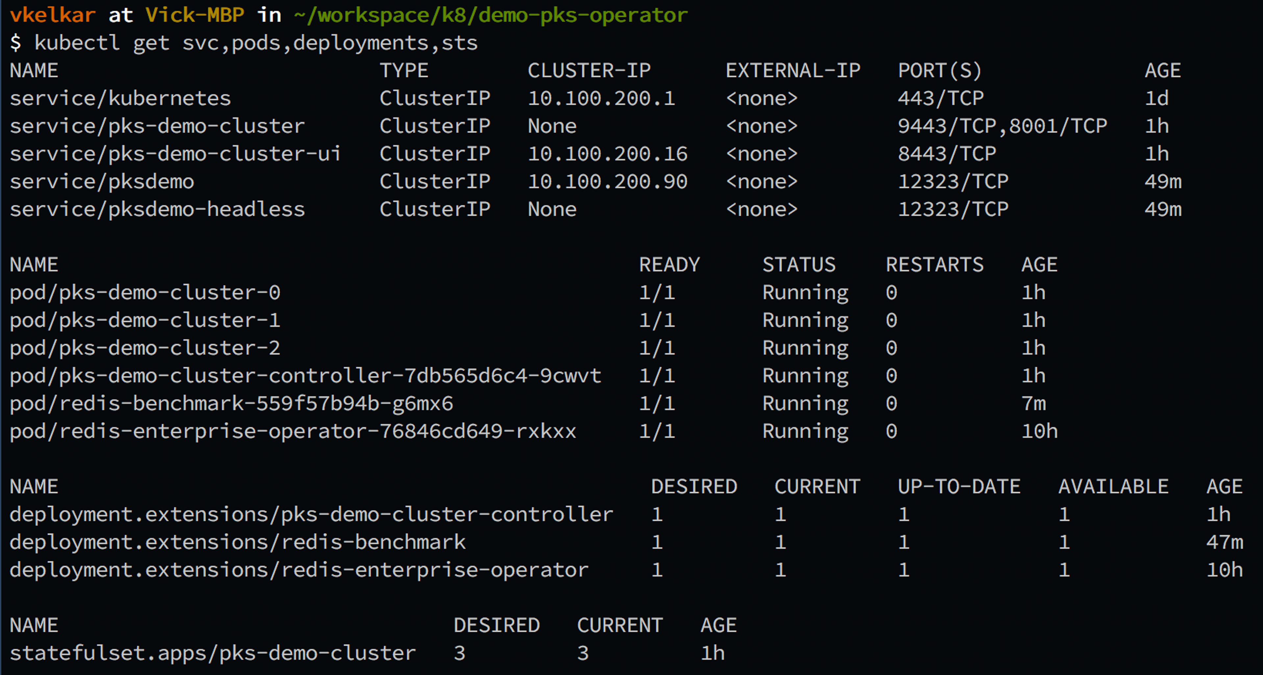Click the workspace path in the prompt

490,15
